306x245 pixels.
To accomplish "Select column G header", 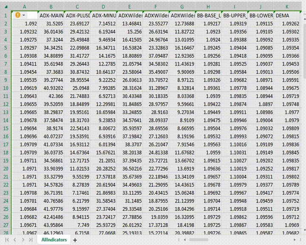I will 182,7.
